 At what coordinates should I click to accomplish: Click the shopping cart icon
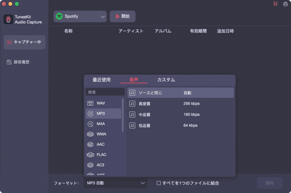coord(275,4)
